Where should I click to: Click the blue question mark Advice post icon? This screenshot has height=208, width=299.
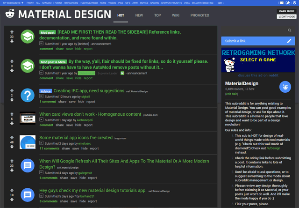[x=28, y=95]
